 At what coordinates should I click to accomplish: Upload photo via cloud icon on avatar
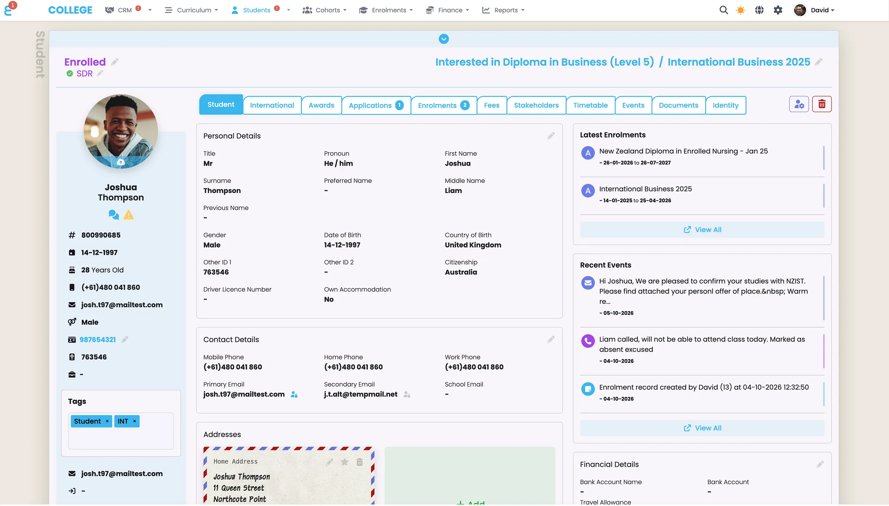click(x=121, y=162)
